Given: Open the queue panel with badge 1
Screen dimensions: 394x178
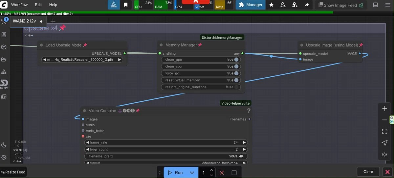Looking at the screenshot, I should coord(4,21).
